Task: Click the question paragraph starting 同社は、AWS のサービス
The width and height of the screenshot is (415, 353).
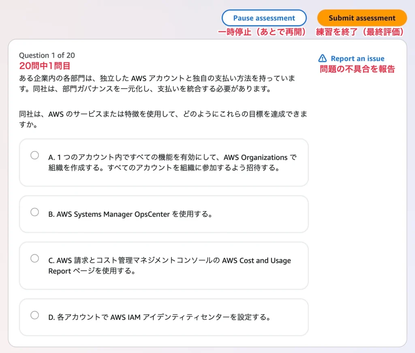Action: point(163,119)
